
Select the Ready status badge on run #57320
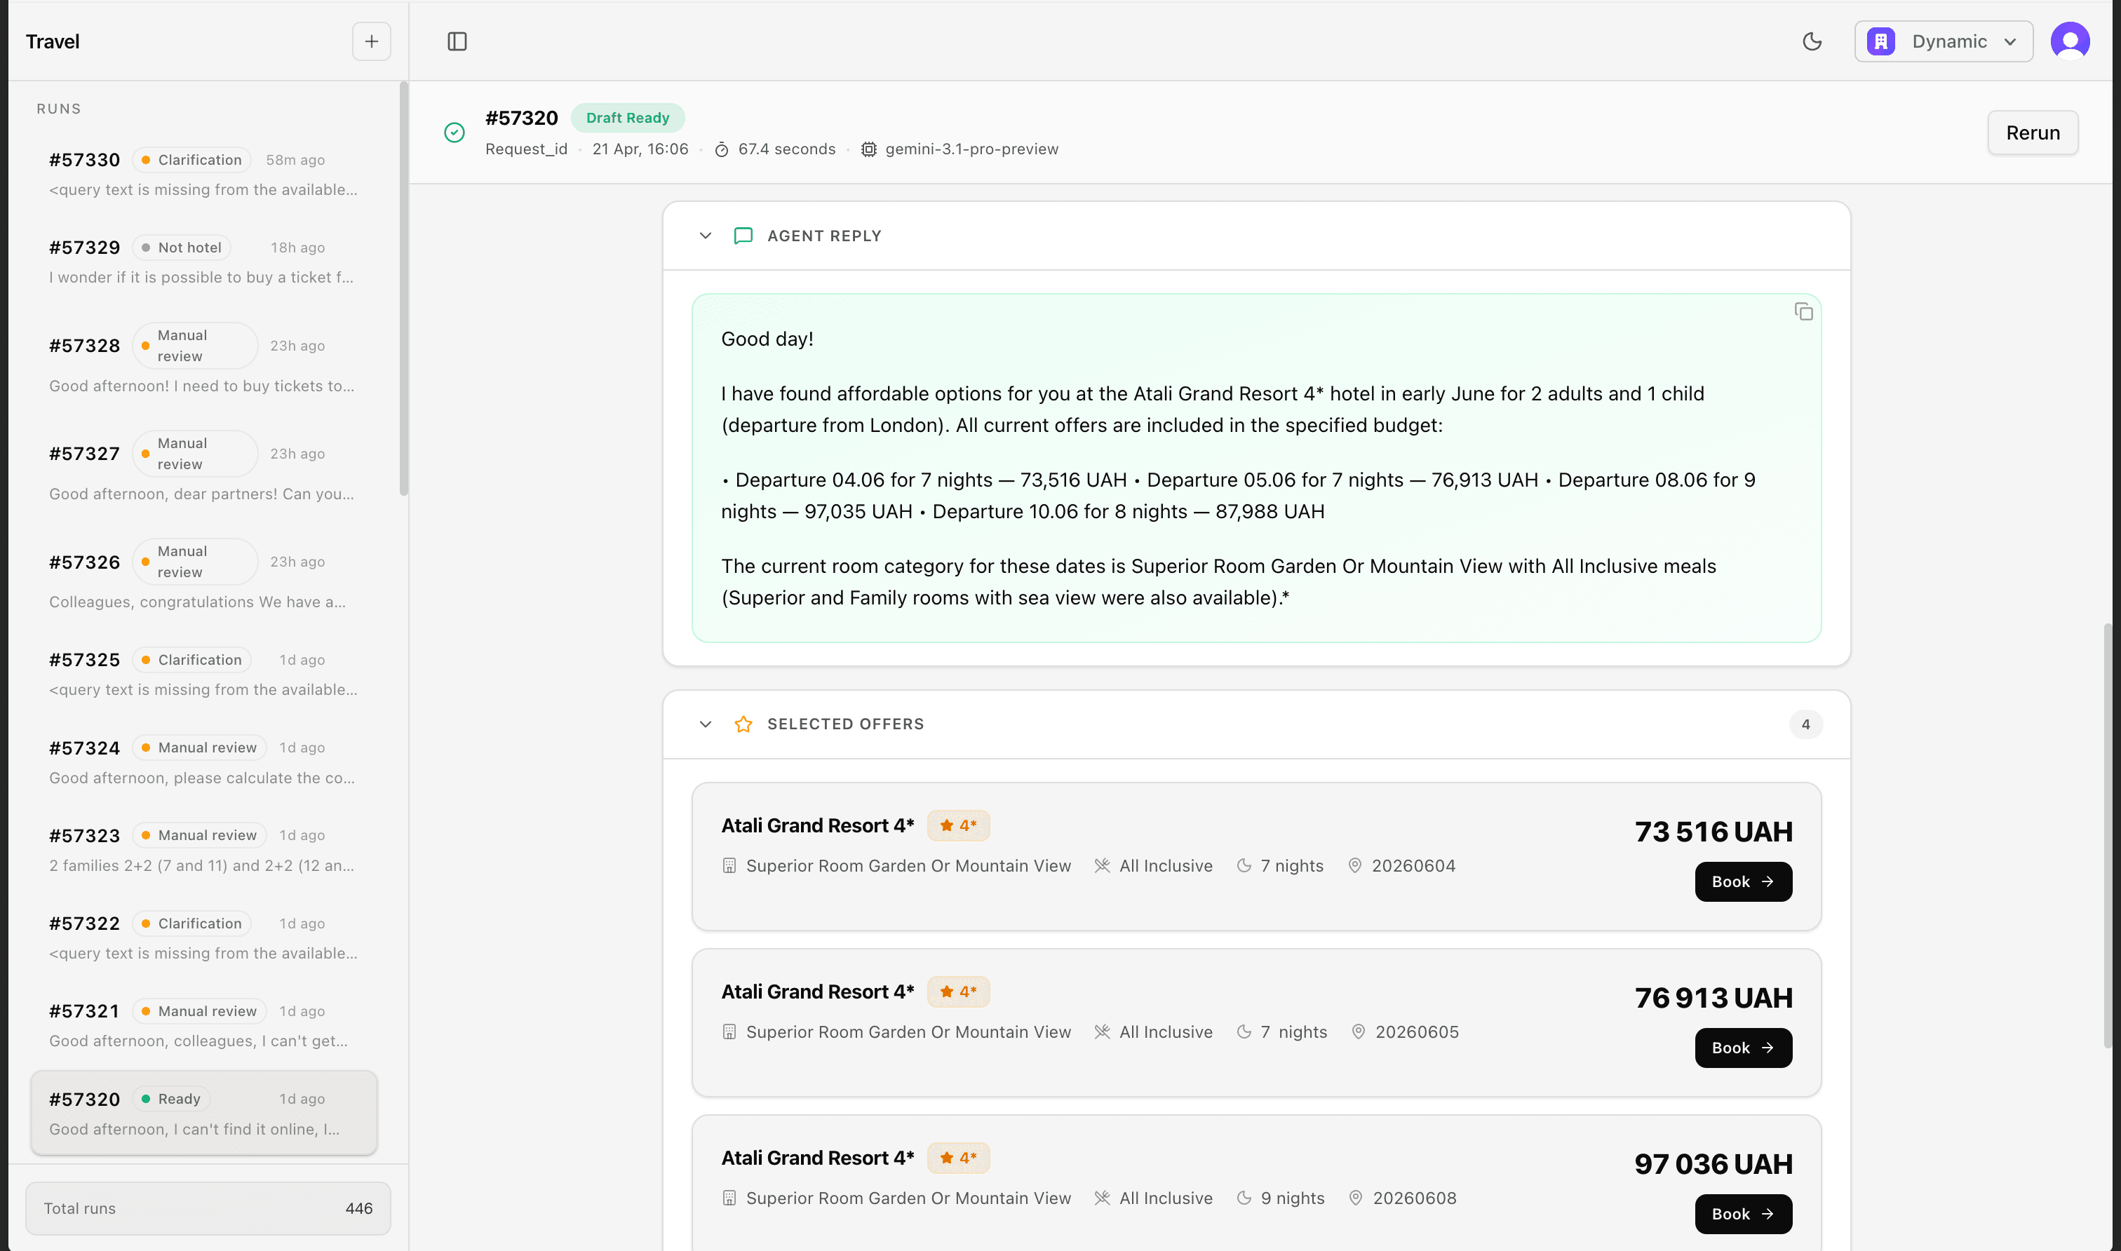[x=172, y=1098]
